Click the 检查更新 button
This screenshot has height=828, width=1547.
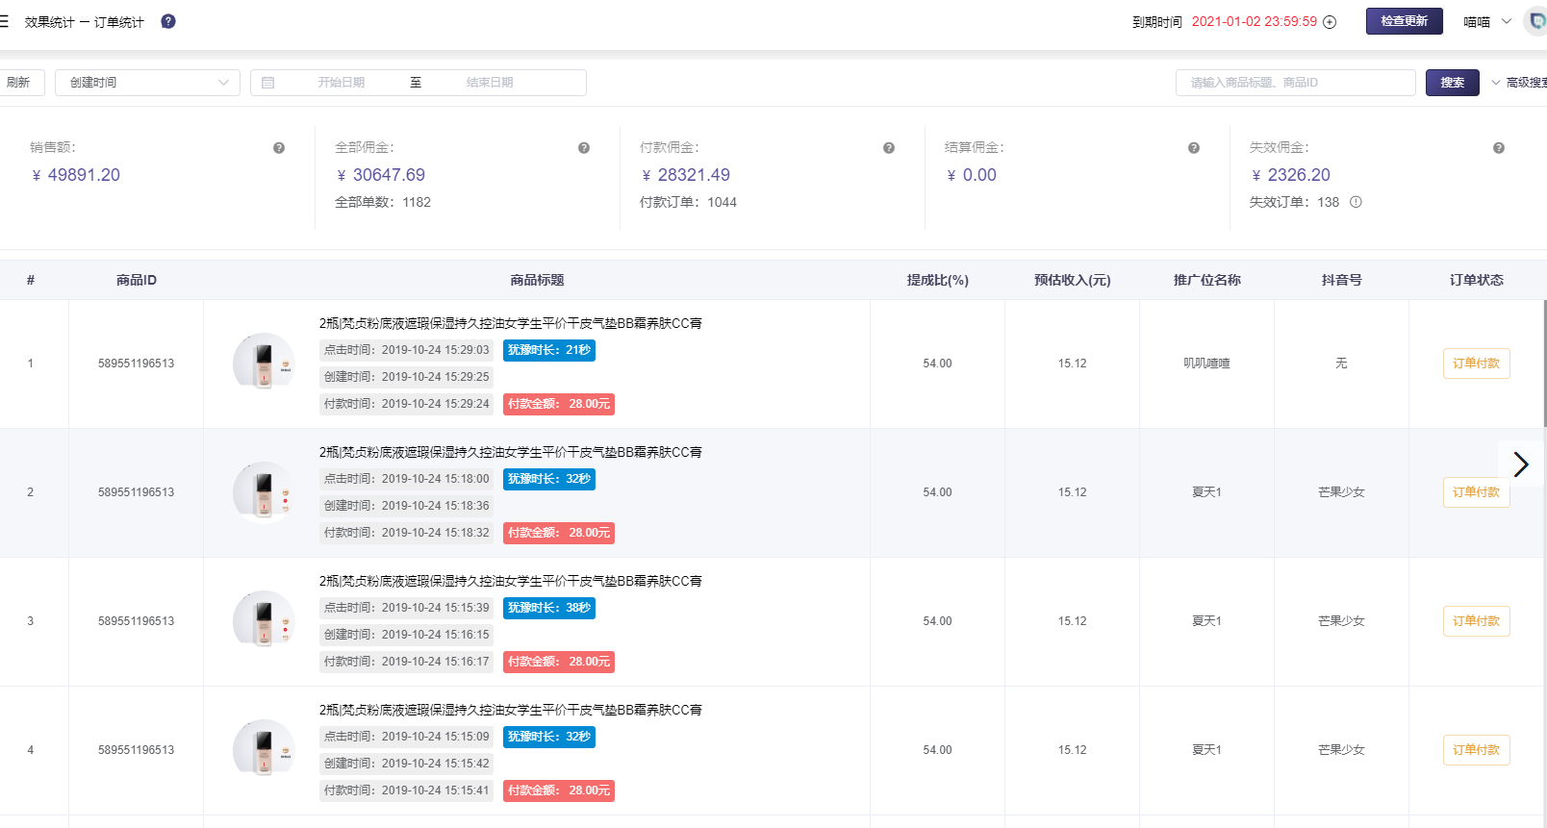(x=1404, y=21)
